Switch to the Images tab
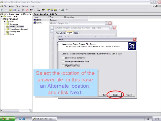 69,33
